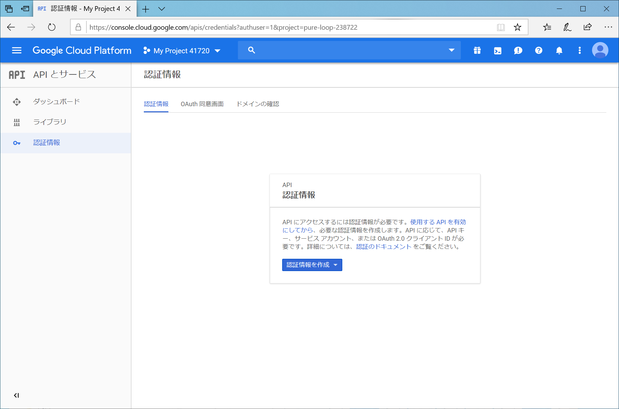This screenshot has height=409, width=619.
Task: Click the API とサービス header icon
Action: (x=17, y=75)
